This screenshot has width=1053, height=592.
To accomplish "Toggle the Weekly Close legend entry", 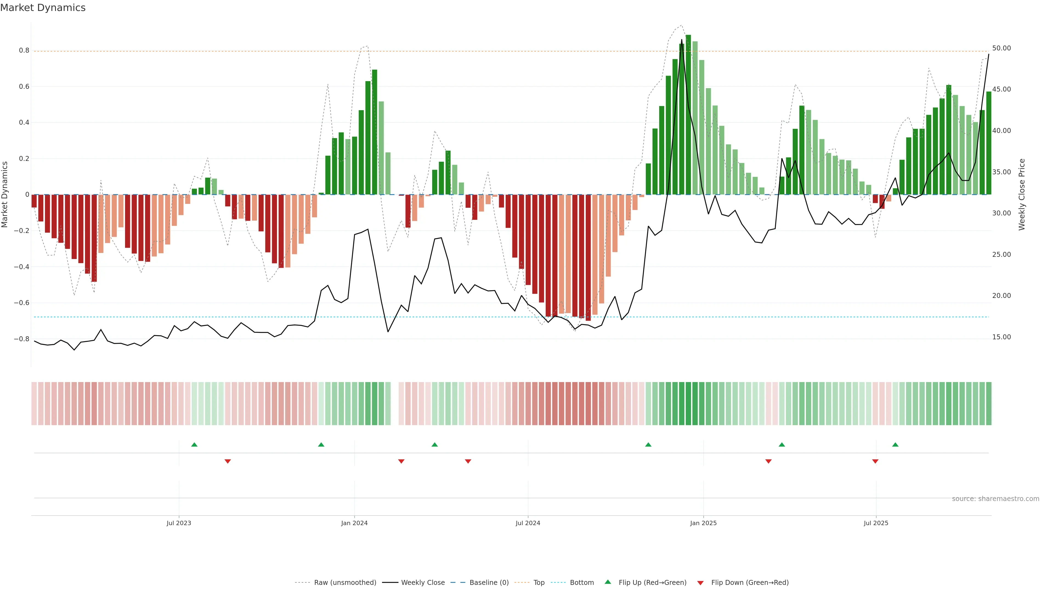I will [423, 583].
